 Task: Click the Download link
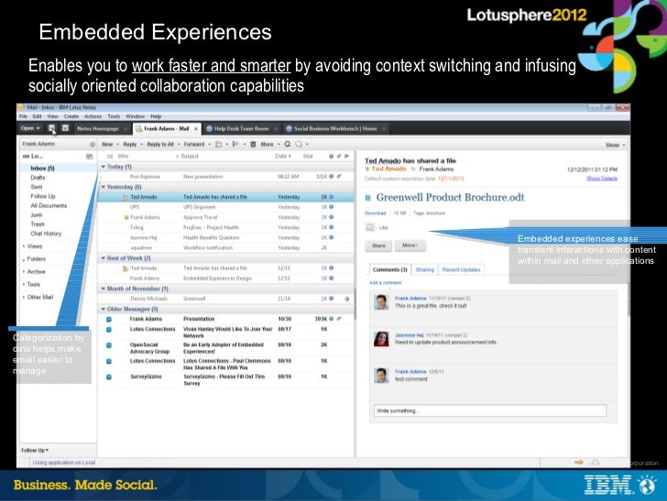point(376,213)
